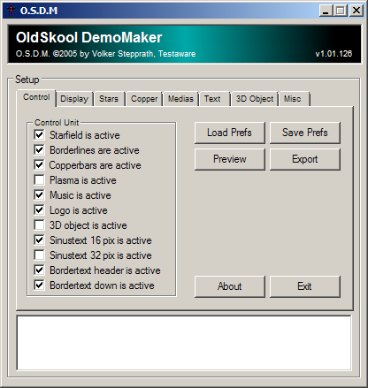Uncheck Bordertext header is active

coord(39,270)
